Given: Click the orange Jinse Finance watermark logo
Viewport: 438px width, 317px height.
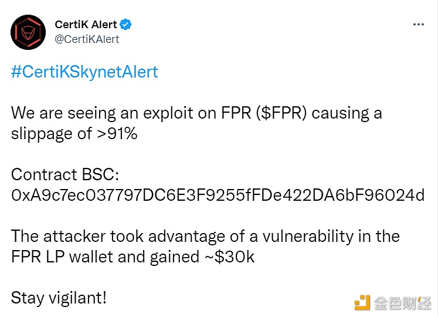Looking at the screenshot, I should tap(362, 302).
